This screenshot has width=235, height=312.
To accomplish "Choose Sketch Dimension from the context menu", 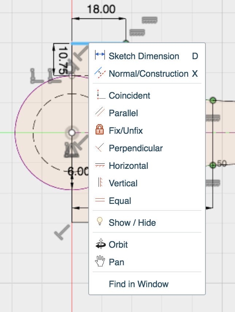I will click(144, 56).
